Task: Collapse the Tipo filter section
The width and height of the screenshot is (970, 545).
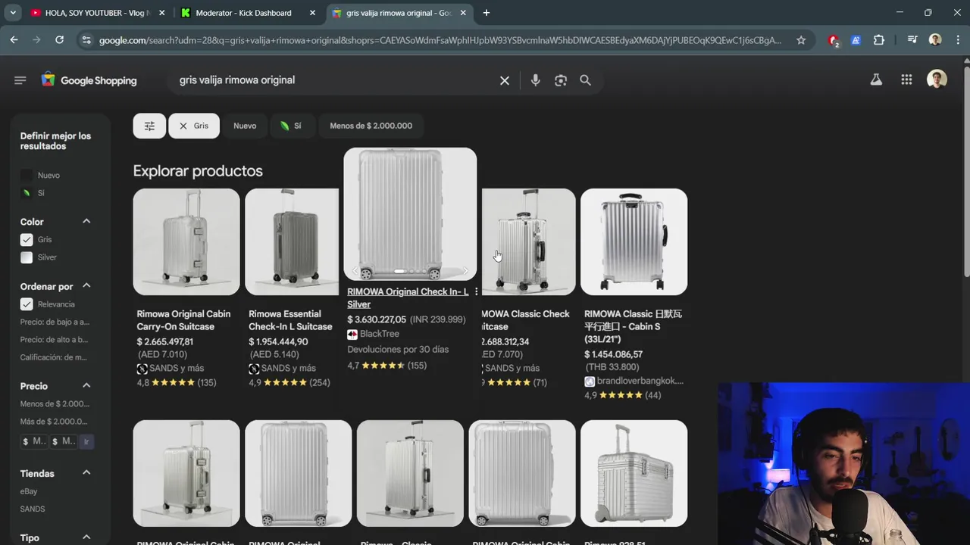Action: [x=86, y=537]
